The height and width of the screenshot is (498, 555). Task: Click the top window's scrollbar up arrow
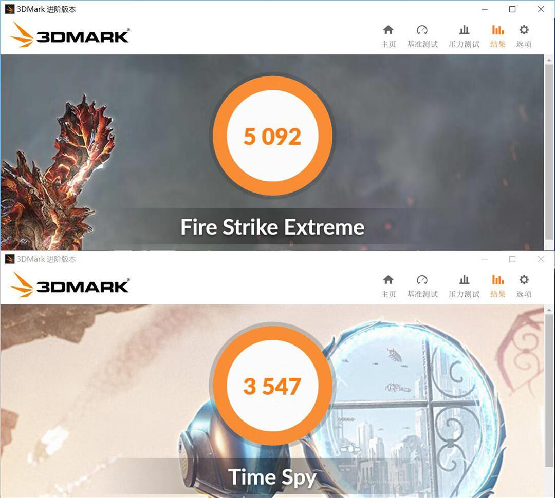click(x=549, y=60)
